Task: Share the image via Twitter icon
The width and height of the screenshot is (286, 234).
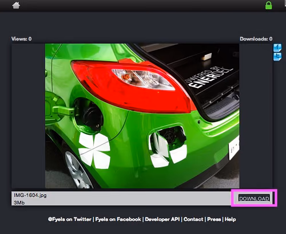Action: (x=277, y=57)
